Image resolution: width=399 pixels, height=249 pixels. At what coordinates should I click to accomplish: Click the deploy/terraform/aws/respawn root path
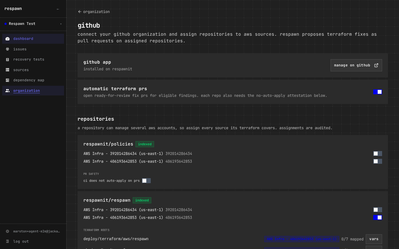click(116, 239)
